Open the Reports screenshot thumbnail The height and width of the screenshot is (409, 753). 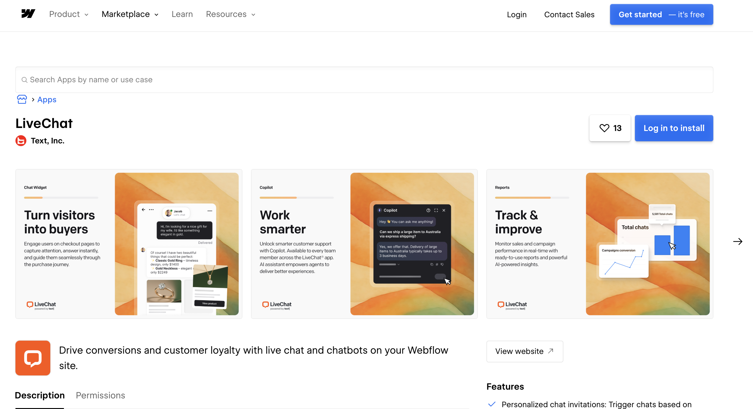coord(600,244)
